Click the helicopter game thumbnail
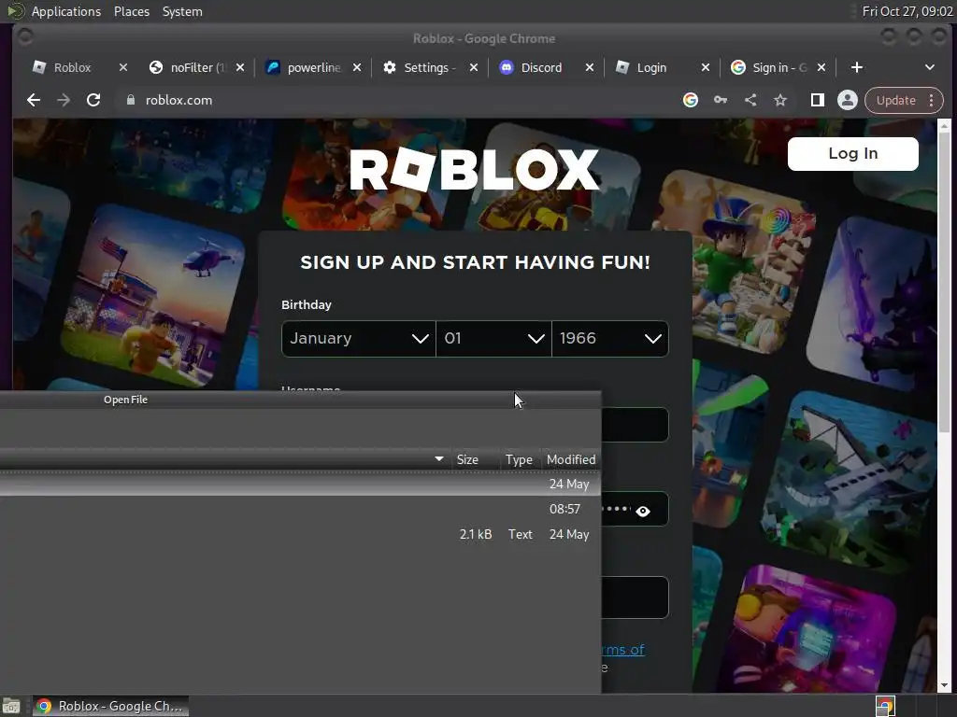 153,297
